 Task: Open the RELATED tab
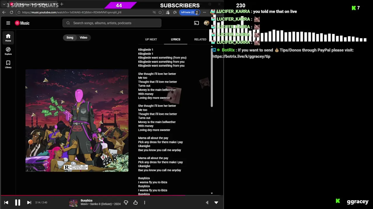(x=200, y=39)
